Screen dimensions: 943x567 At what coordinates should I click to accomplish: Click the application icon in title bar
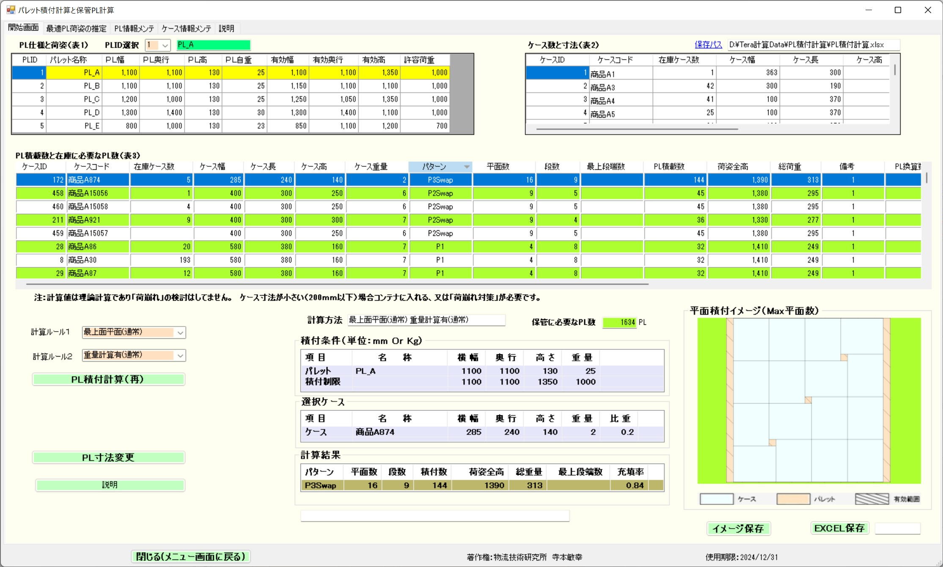(10, 10)
